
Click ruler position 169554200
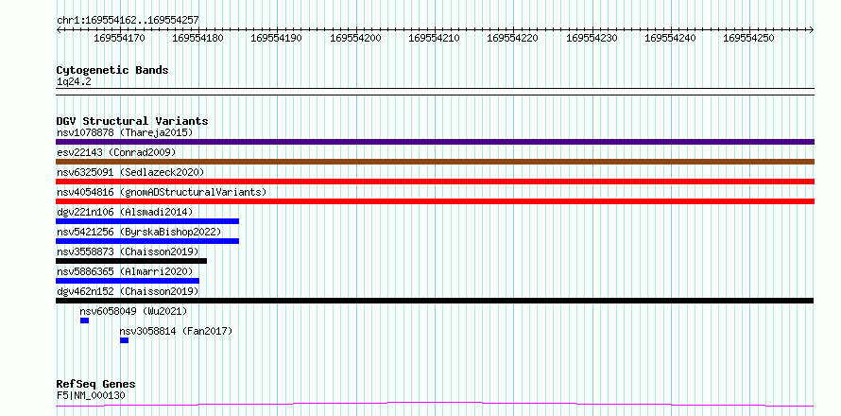click(x=355, y=38)
